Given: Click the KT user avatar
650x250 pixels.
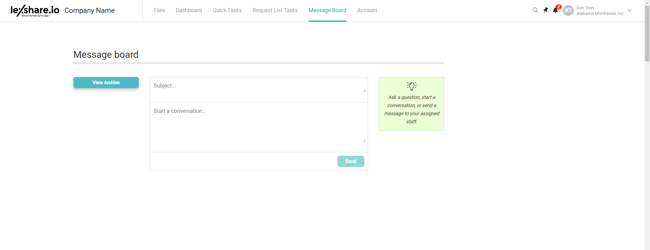Looking at the screenshot, I should coord(568,10).
